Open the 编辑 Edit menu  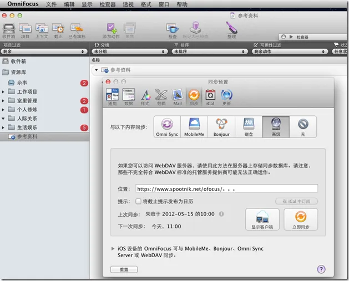coord(69,4)
